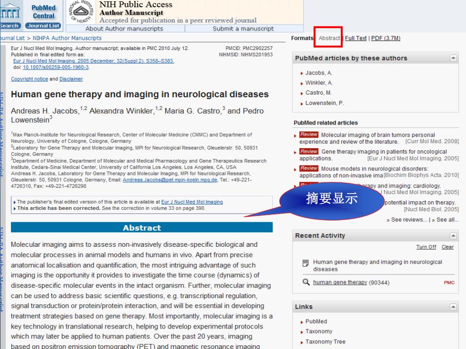The height and width of the screenshot is (349, 466).
Task: Open the Journal List button
Action: point(43,26)
